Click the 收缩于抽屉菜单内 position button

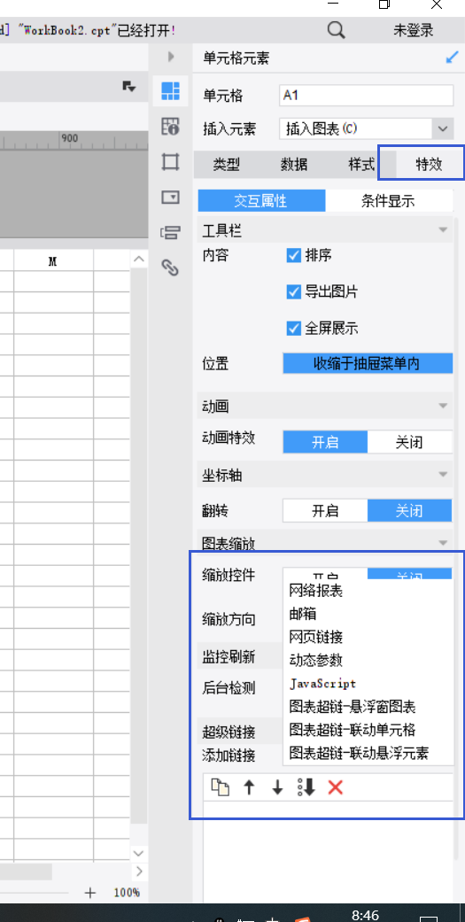[x=368, y=363]
